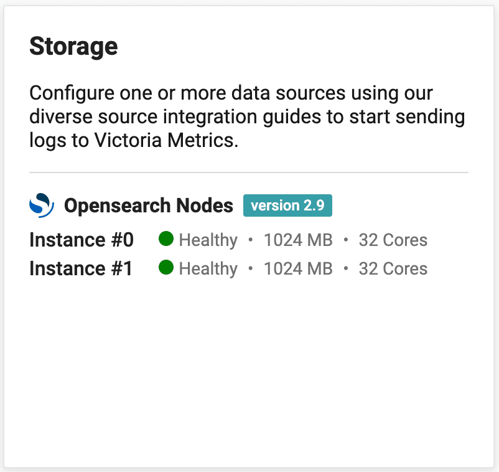
Task: Toggle the Opensearch Nodes group visibility
Action: pos(148,205)
